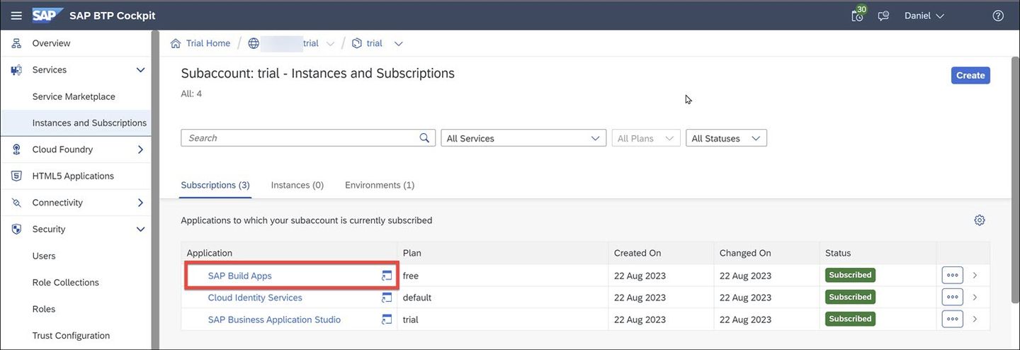Switch to Instances (0) tab
The image size is (1020, 350).
tap(297, 185)
